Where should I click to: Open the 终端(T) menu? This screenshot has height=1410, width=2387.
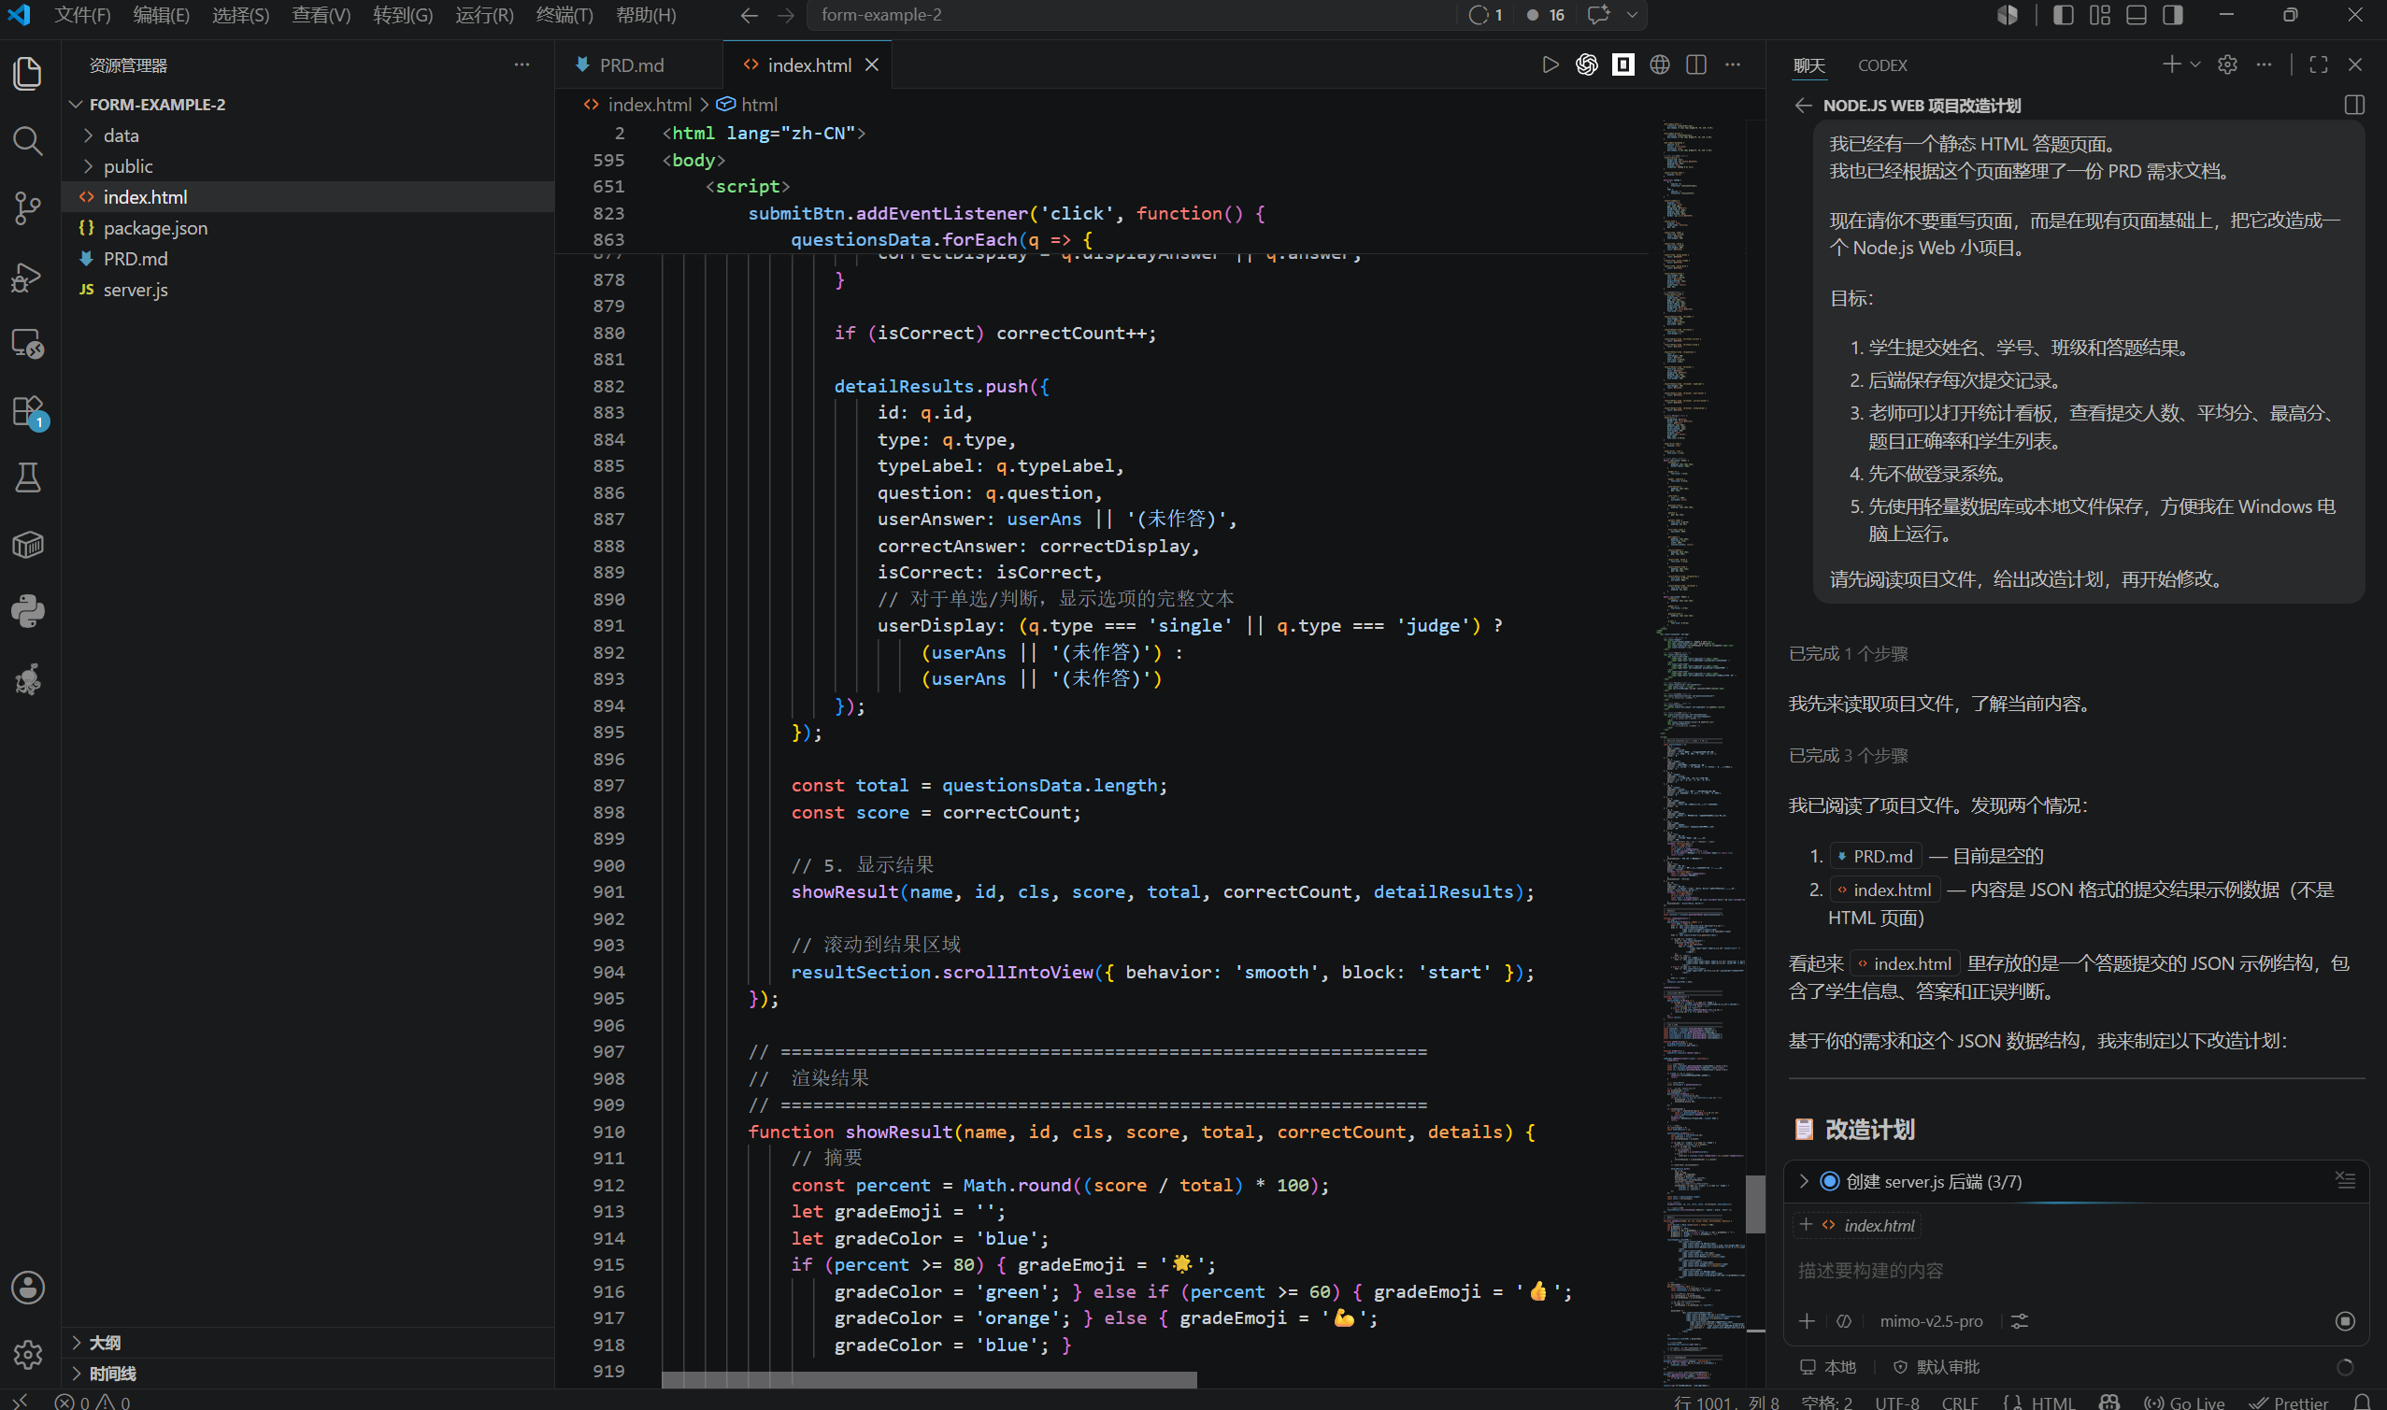click(565, 15)
